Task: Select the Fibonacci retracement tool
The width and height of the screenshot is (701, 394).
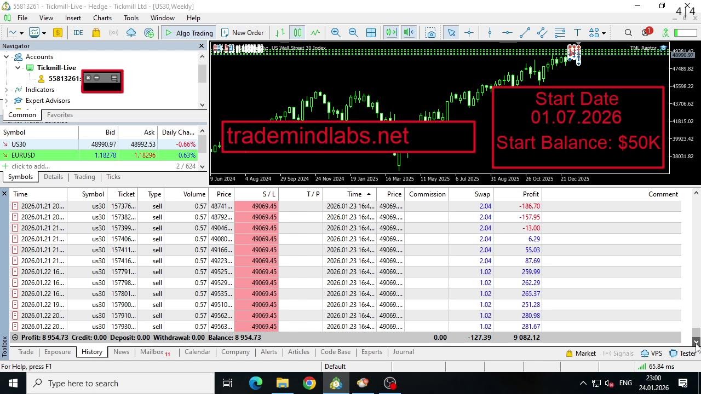Action: click(560, 33)
